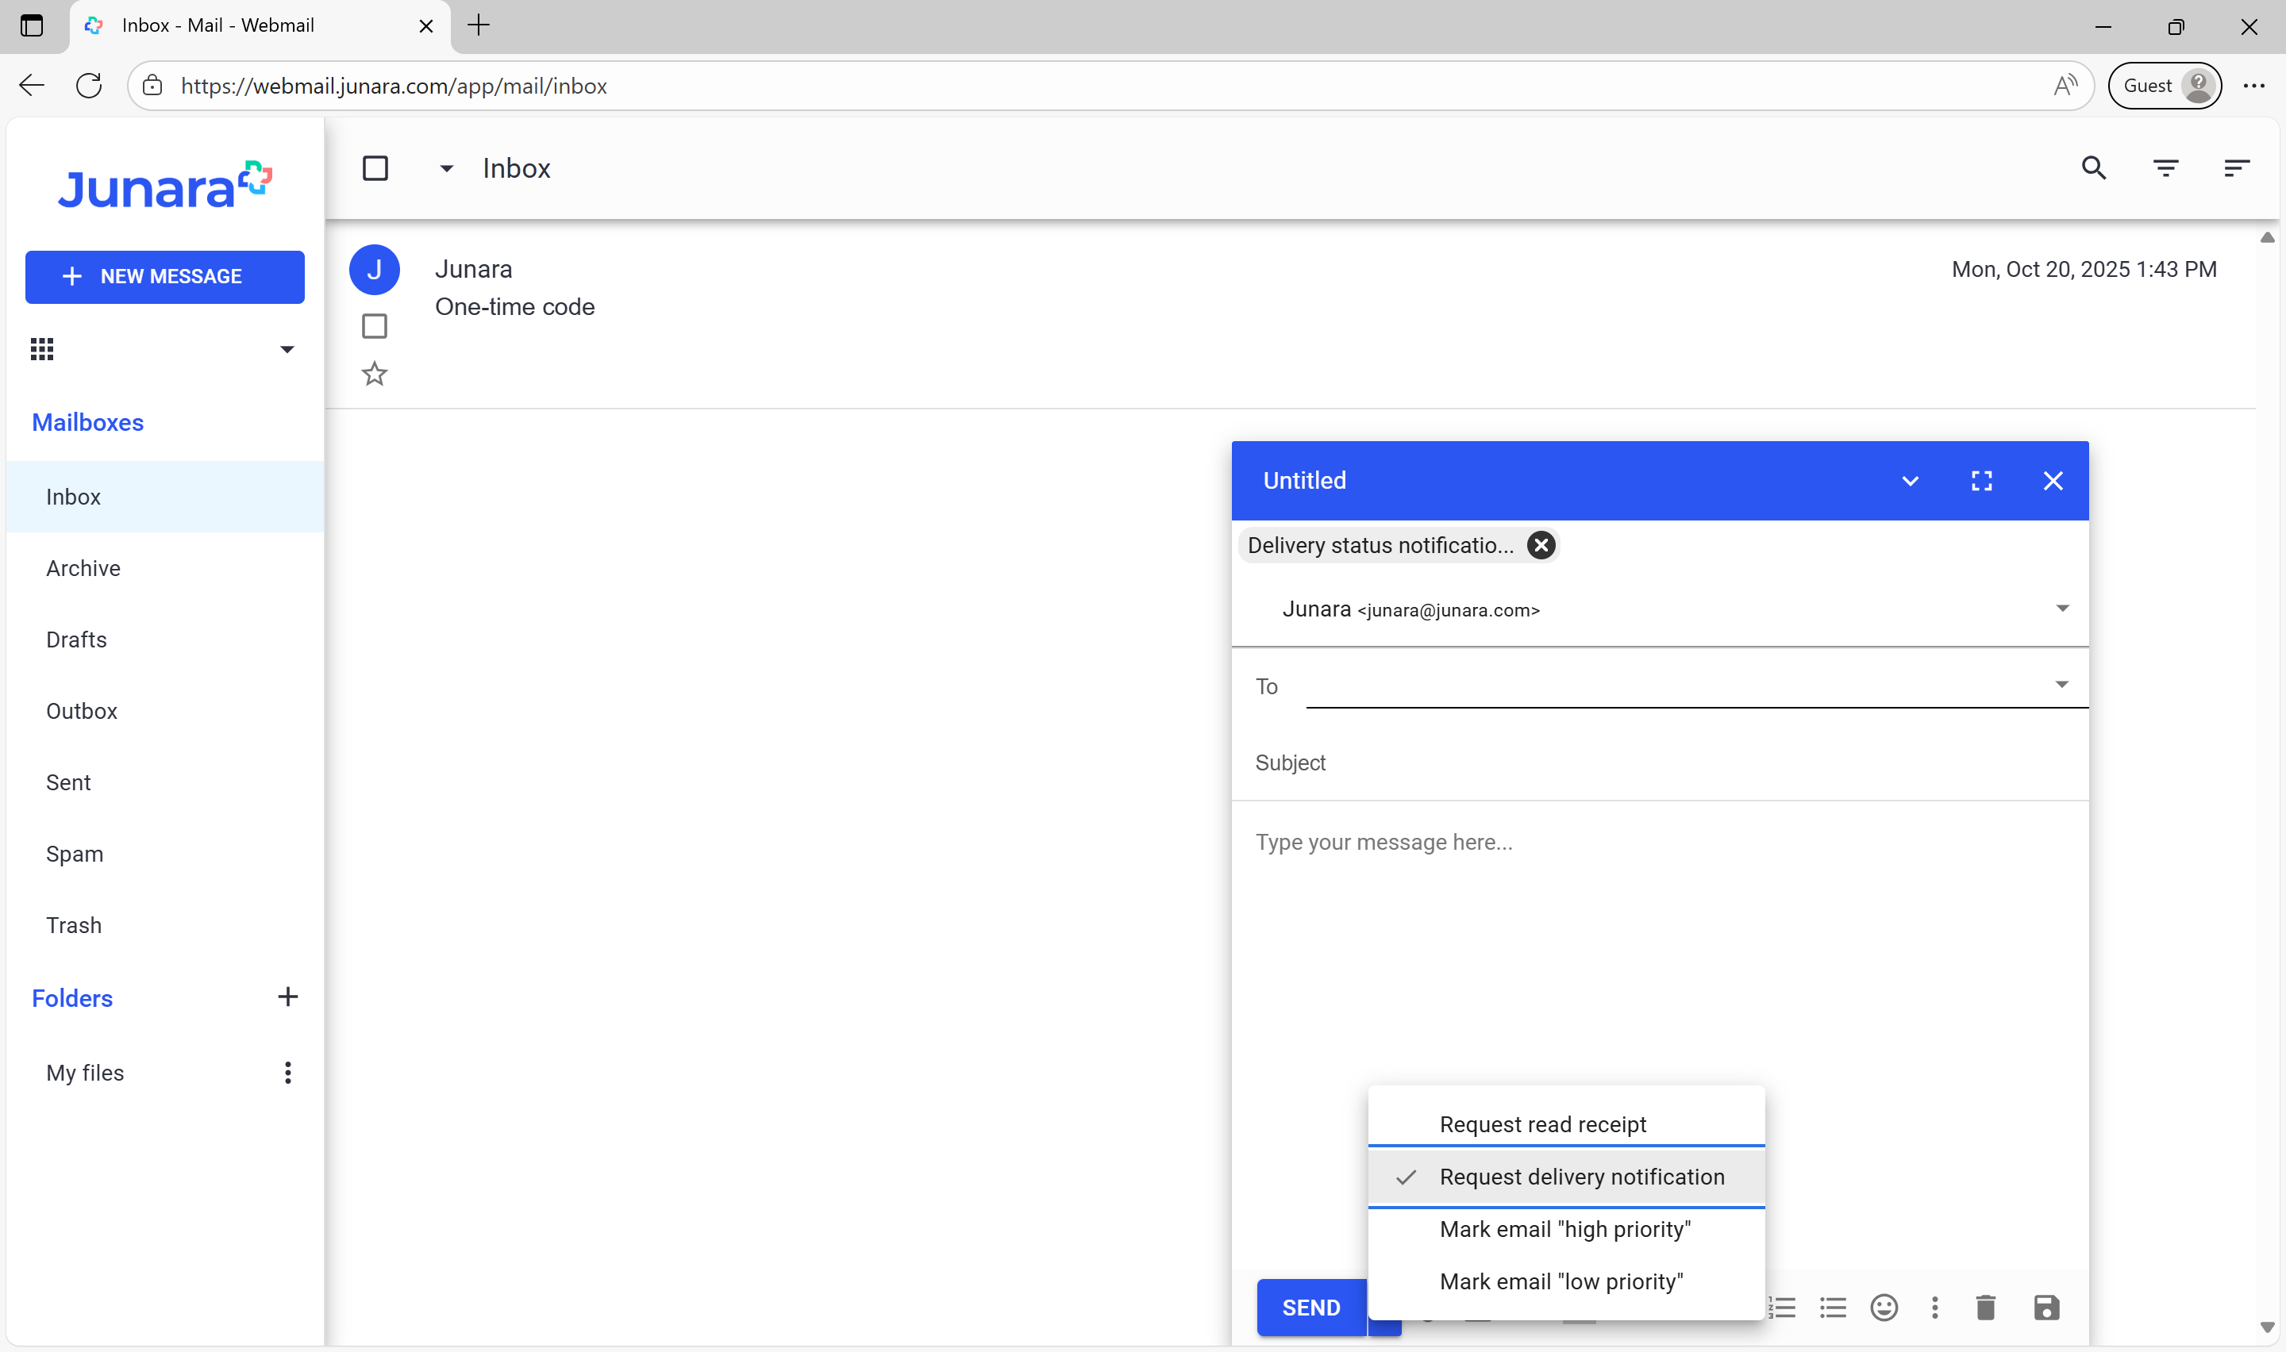
Task: Expand the To recipients dropdown arrow
Action: point(2061,684)
